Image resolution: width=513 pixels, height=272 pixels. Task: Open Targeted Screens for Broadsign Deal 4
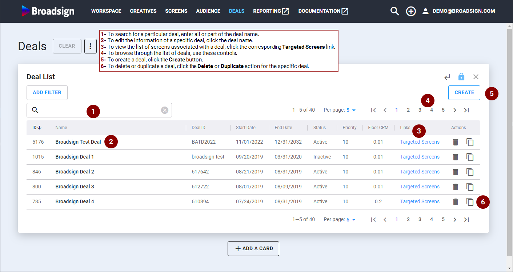(x=420, y=202)
